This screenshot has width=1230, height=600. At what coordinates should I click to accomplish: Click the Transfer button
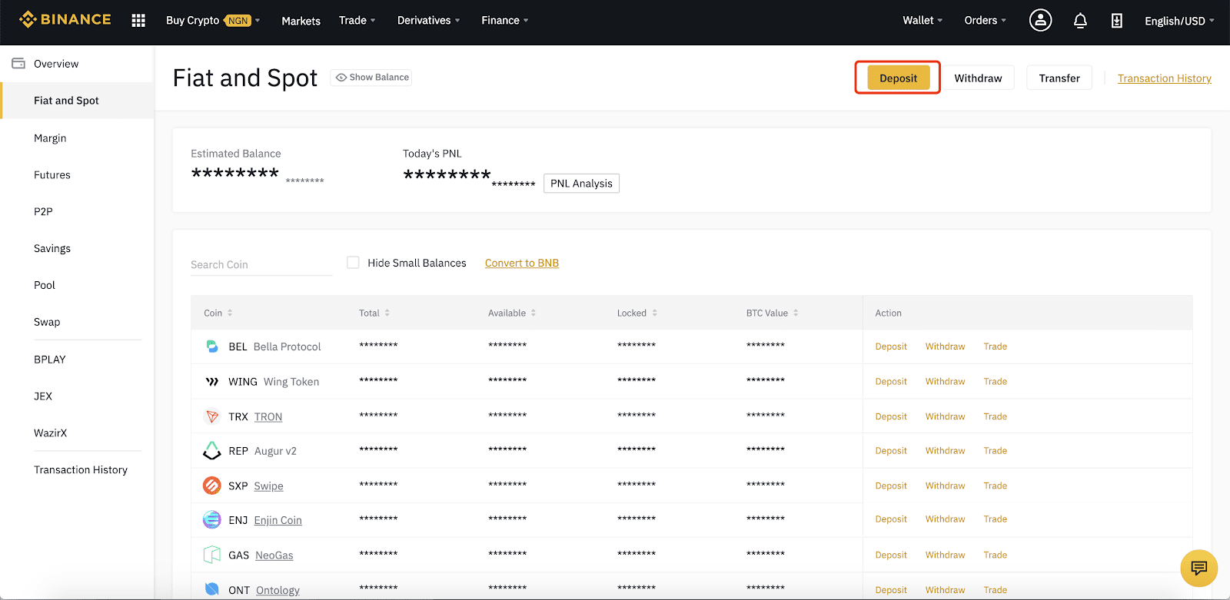coord(1059,78)
